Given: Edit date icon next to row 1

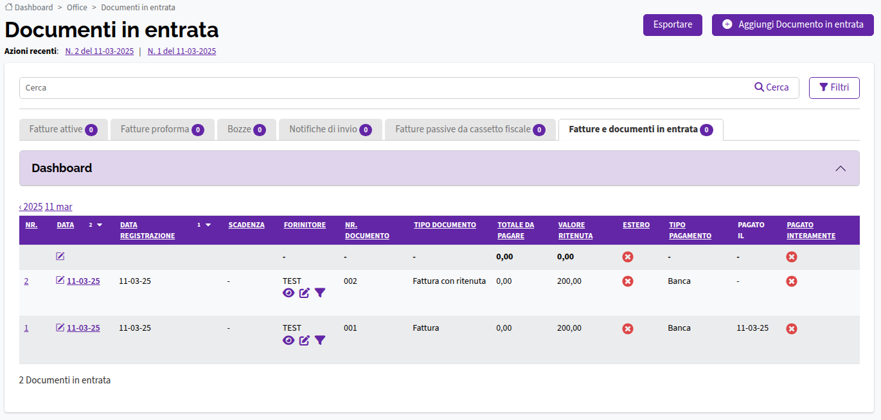Looking at the screenshot, I should tap(60, 328).
